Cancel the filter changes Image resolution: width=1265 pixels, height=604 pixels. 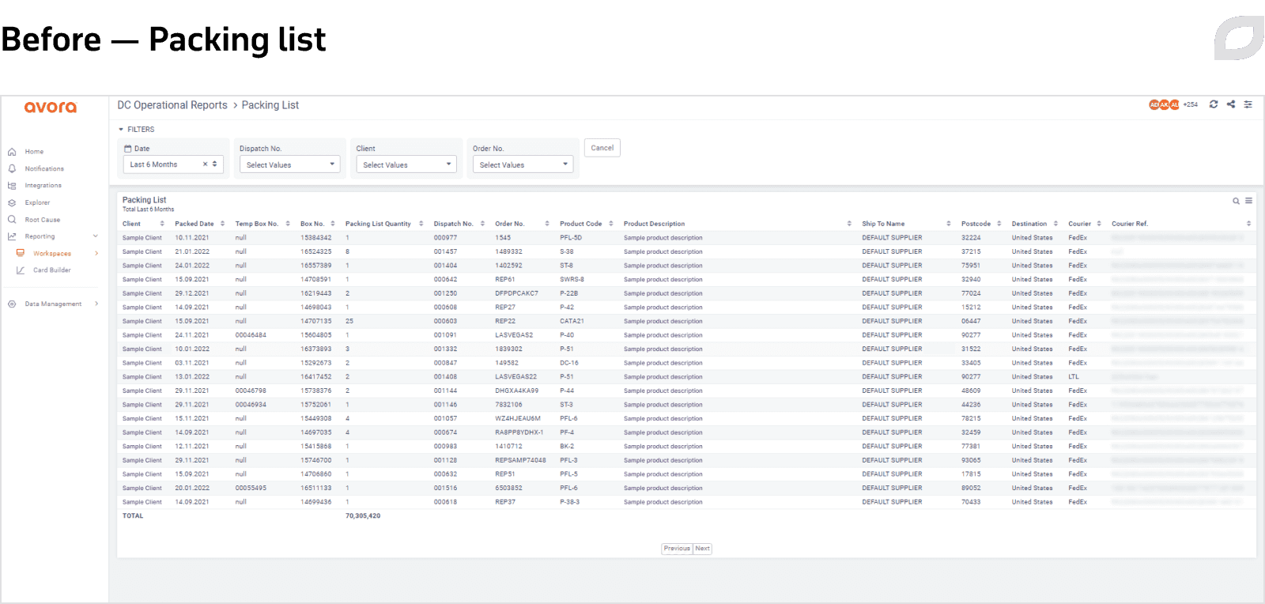[602, 148]
